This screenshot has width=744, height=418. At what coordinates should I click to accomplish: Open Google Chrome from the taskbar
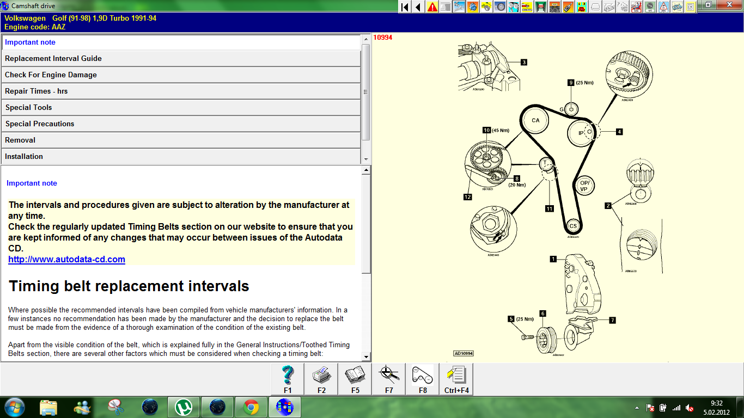coord(251,407)
